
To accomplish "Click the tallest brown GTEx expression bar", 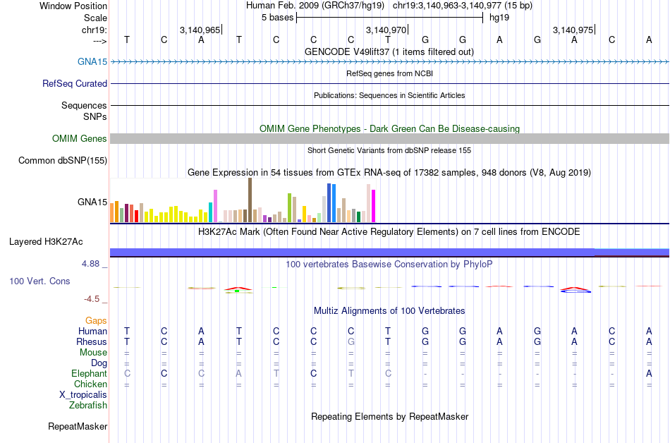I will click(250, 200).
